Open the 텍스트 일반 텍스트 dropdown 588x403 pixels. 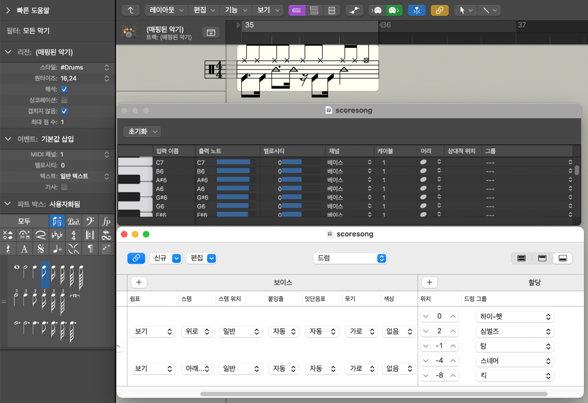coord(85,176)
